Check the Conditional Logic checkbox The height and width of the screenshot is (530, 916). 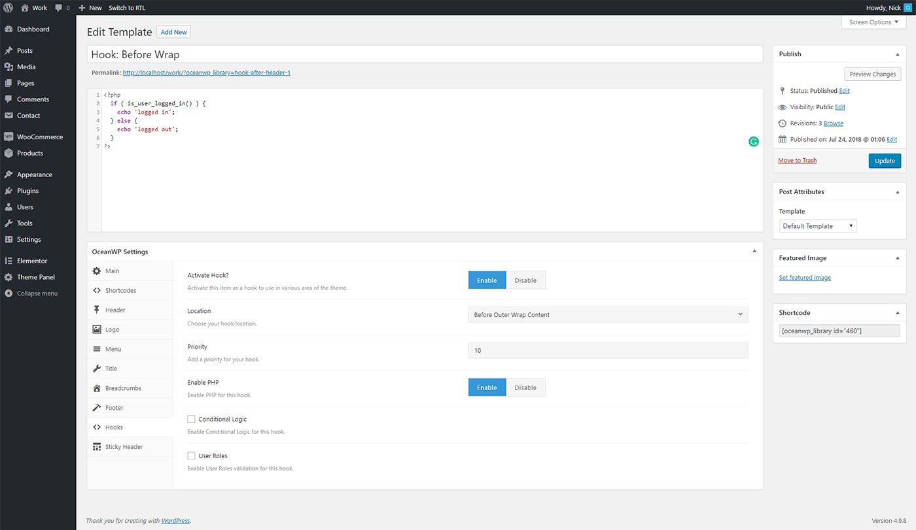pos(191,419)
